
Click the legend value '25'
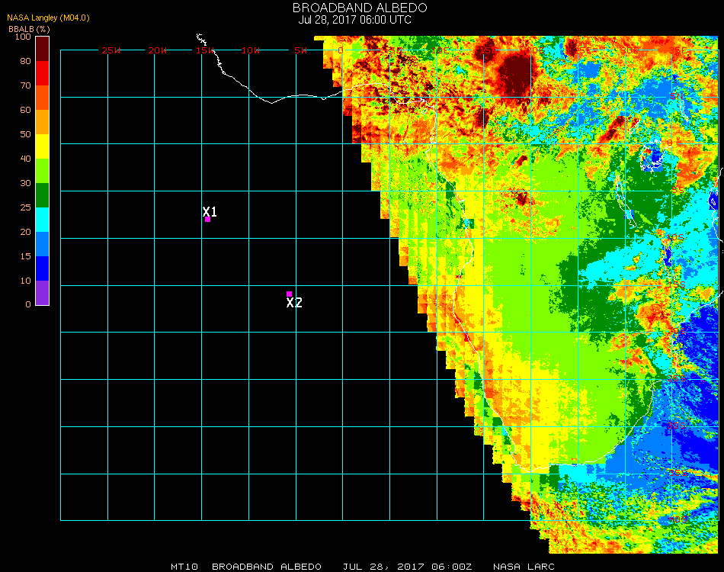point(25,207)
